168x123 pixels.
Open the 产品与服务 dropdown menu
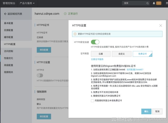tap(27, 3)
